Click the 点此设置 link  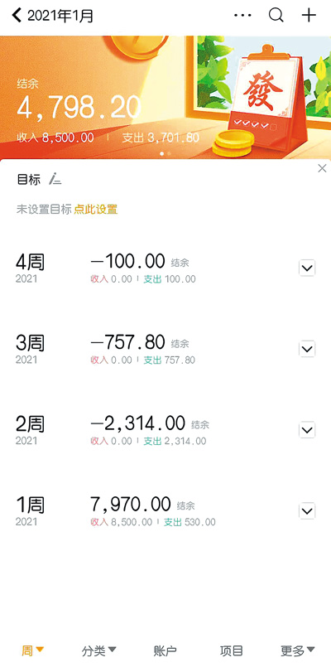pyautogui.click(x=96, y=210)
